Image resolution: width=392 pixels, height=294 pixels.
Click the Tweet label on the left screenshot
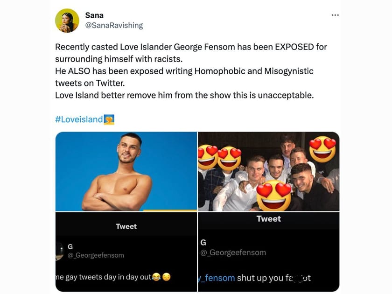[126, 226]
